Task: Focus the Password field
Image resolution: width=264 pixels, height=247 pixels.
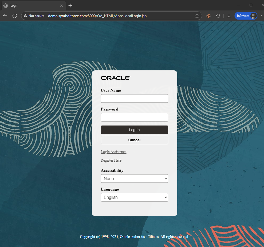Action: tap(134, 117)
